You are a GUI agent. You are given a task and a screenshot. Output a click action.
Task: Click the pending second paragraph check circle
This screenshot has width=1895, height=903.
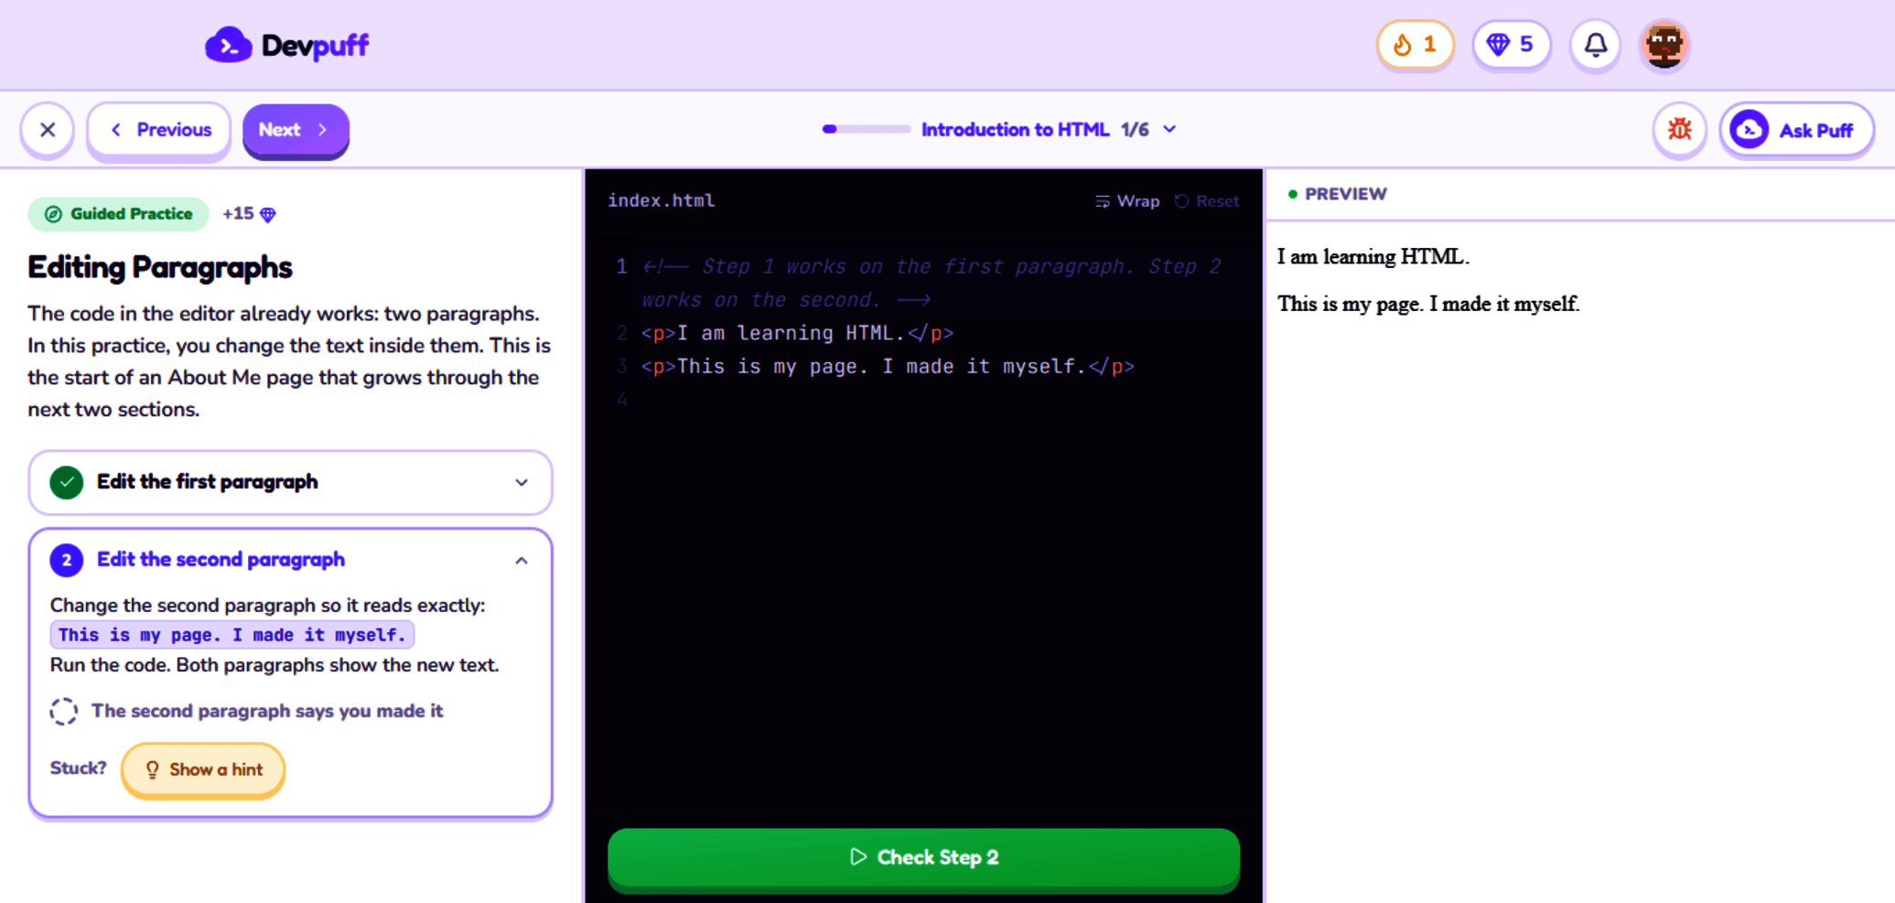[x=63, y=711]
